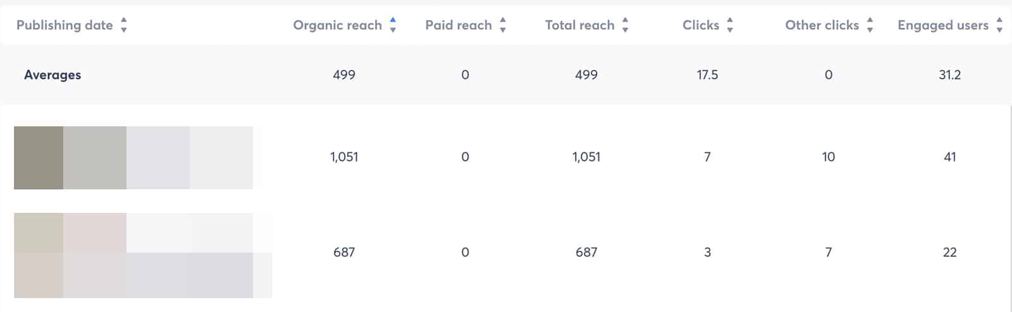Click the 1,051 organic reach value

pos(344,157)
